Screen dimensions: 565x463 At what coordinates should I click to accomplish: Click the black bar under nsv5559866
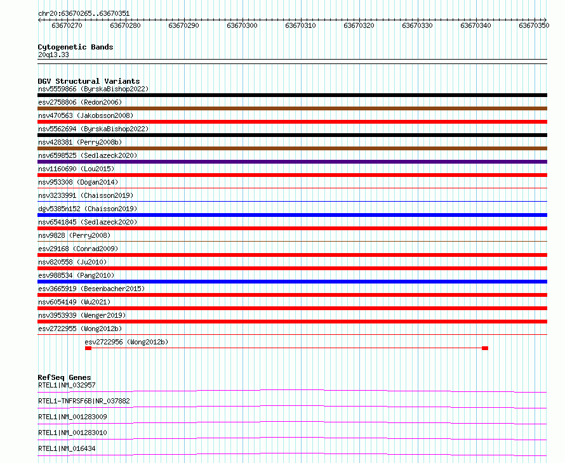pyautogui.click(x=292, y=95)
